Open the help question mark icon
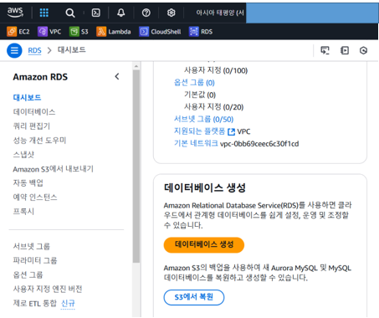This screenshot has width=379, height=318. click(x=146, y=13)
